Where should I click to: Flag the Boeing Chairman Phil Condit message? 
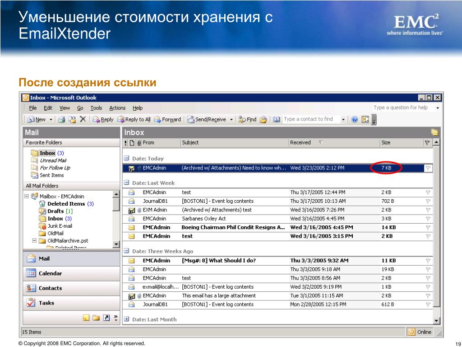428,228
